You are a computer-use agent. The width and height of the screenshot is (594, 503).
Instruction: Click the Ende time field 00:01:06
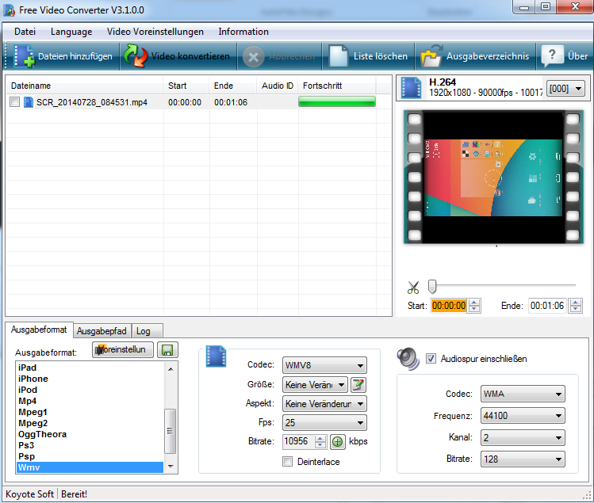[x=547, y=306]
